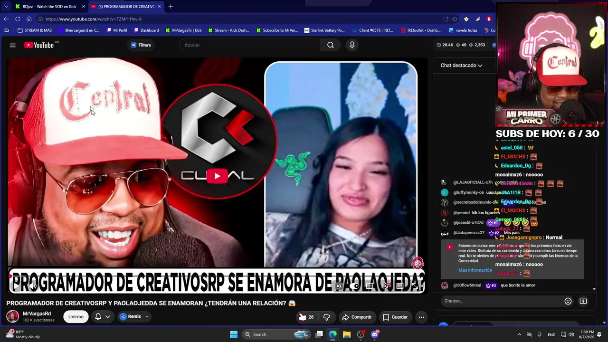Open the weather widget showing 83°F

tap(22, 334)
